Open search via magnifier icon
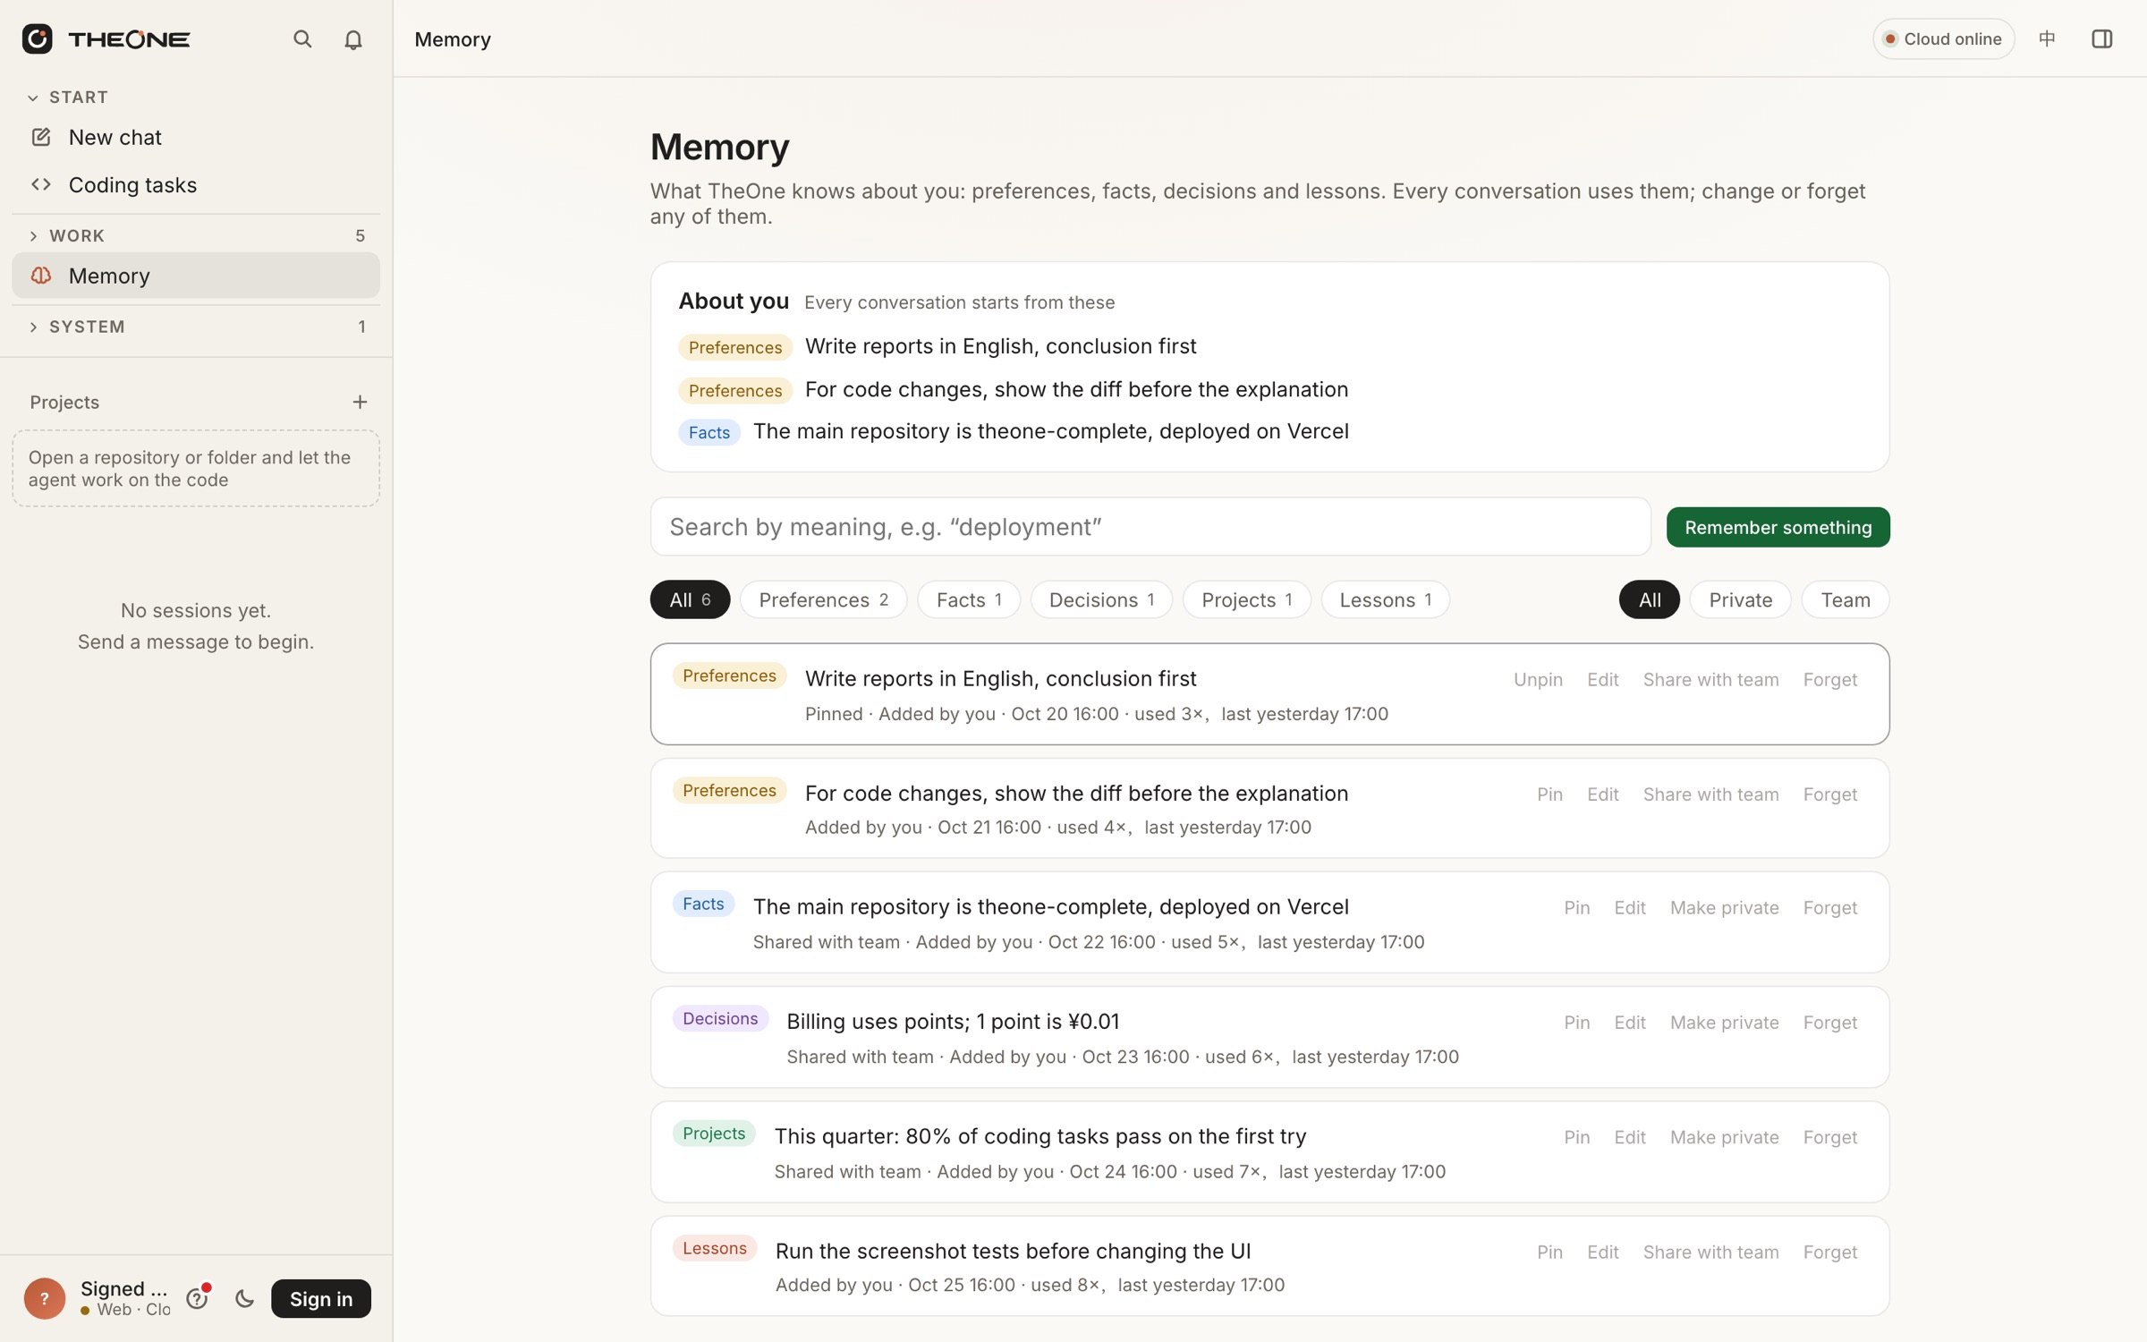 click(302, 38)
